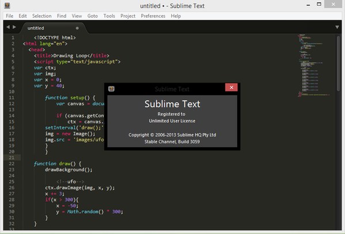
Task: Open the View menu
Action: coord(77,16)
